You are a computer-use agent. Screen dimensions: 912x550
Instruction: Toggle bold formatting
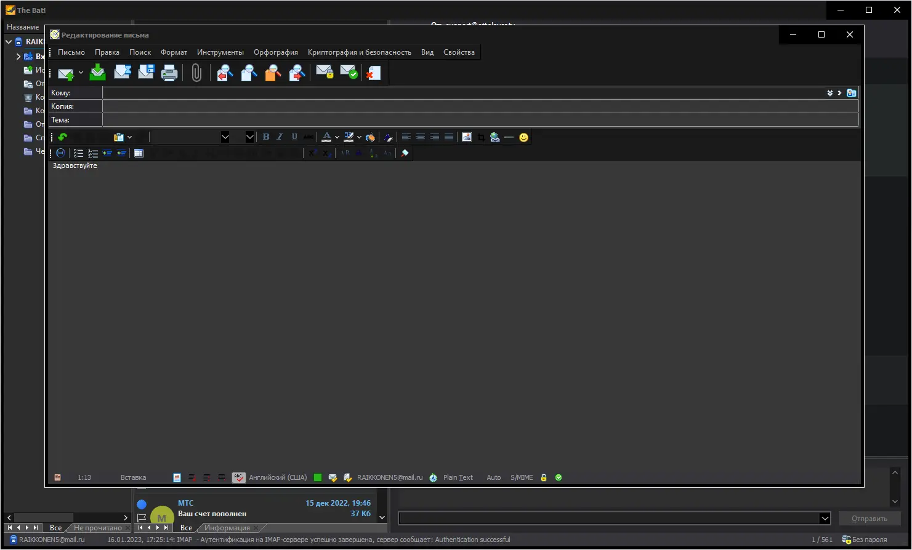point(266,137)
